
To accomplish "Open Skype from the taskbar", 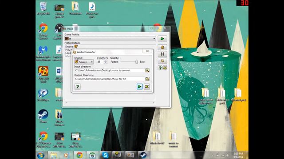I will pyautogui.click(x=105, y=155).
